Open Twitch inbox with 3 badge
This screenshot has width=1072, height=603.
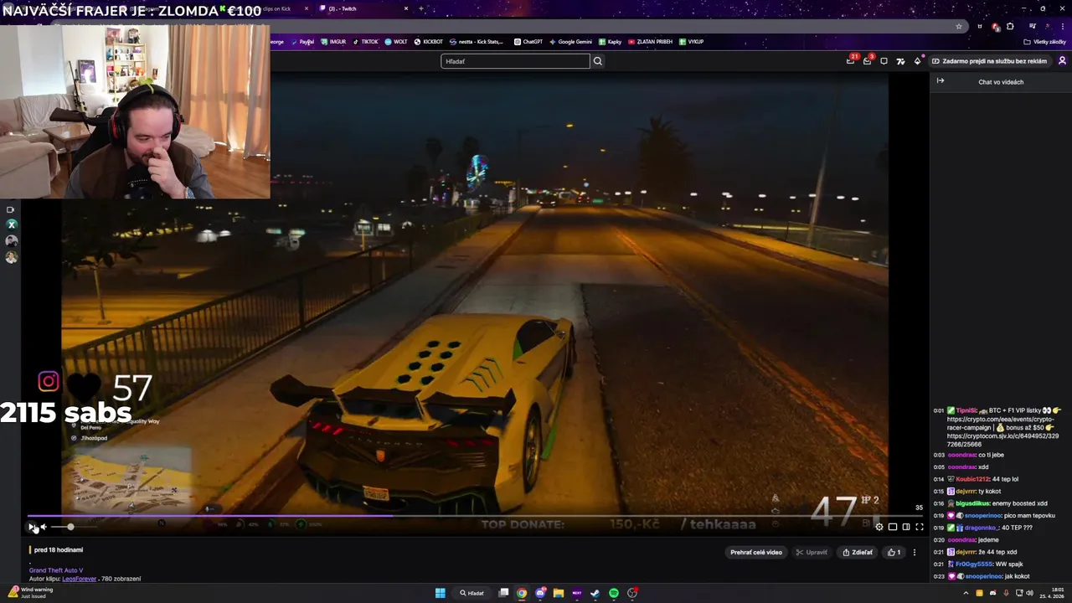(x=868, y=60)
